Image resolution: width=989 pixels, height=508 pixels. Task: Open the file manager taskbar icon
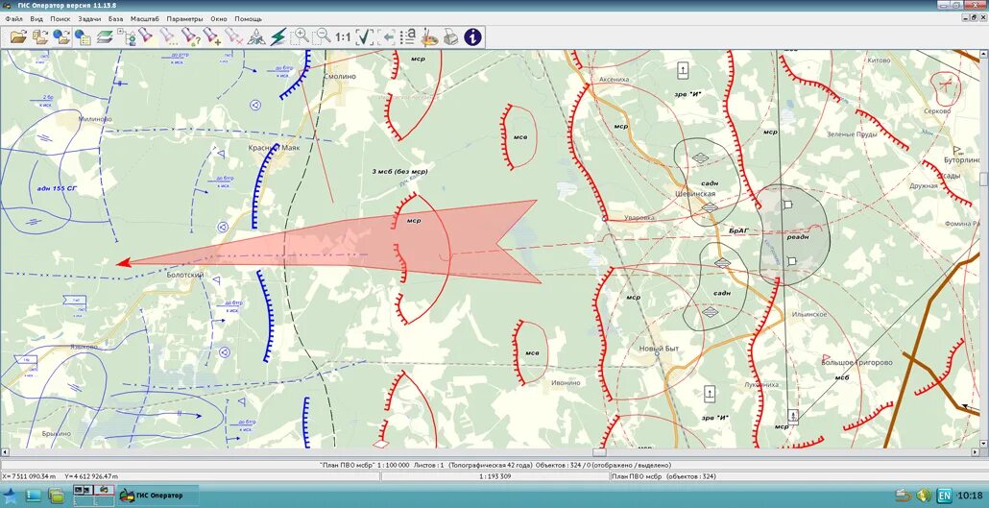tap(56, 495)
